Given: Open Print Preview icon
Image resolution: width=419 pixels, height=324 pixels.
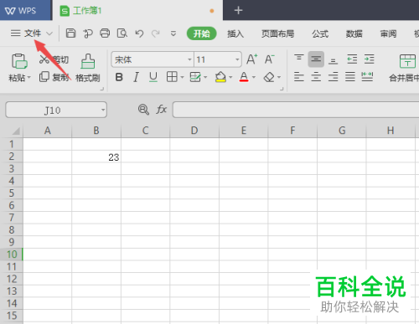Looking at the screenshot, I should (x=122, y=33).
